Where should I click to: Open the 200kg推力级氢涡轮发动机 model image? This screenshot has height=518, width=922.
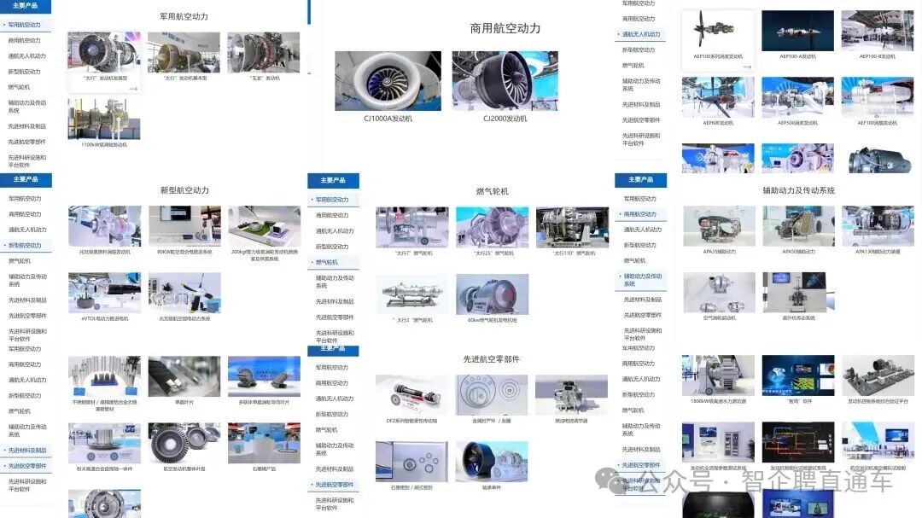point(265,226)
